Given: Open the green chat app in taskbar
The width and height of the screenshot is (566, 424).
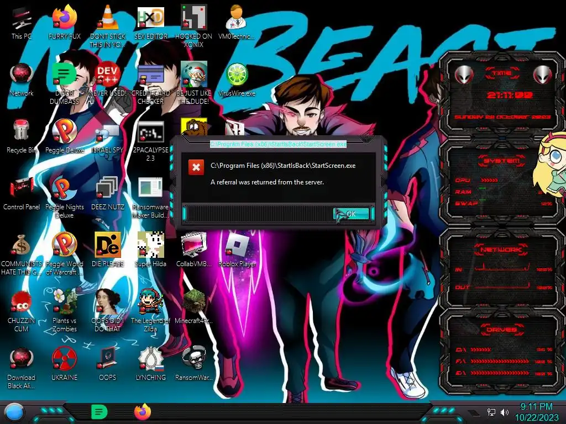Looking at the screenshot, I should 99,412.
